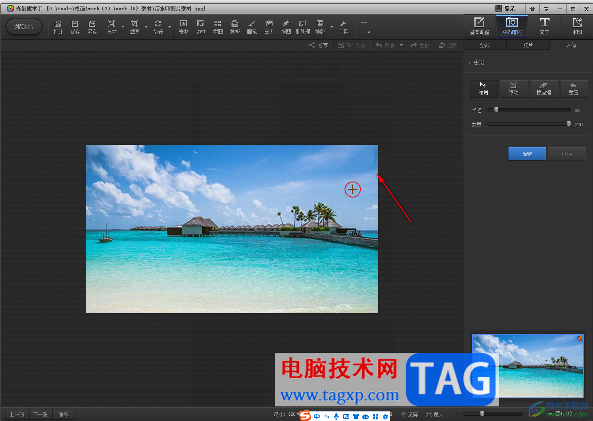Select the 尺寸 resize tool
This screenshot has width=593, height=421.
click(112, 27)
